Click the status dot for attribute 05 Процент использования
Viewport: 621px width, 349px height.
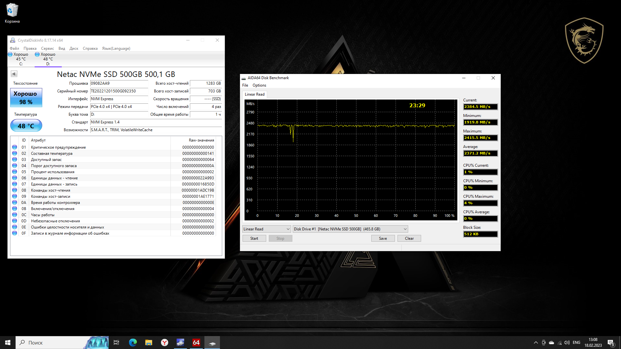click(15, 172)
